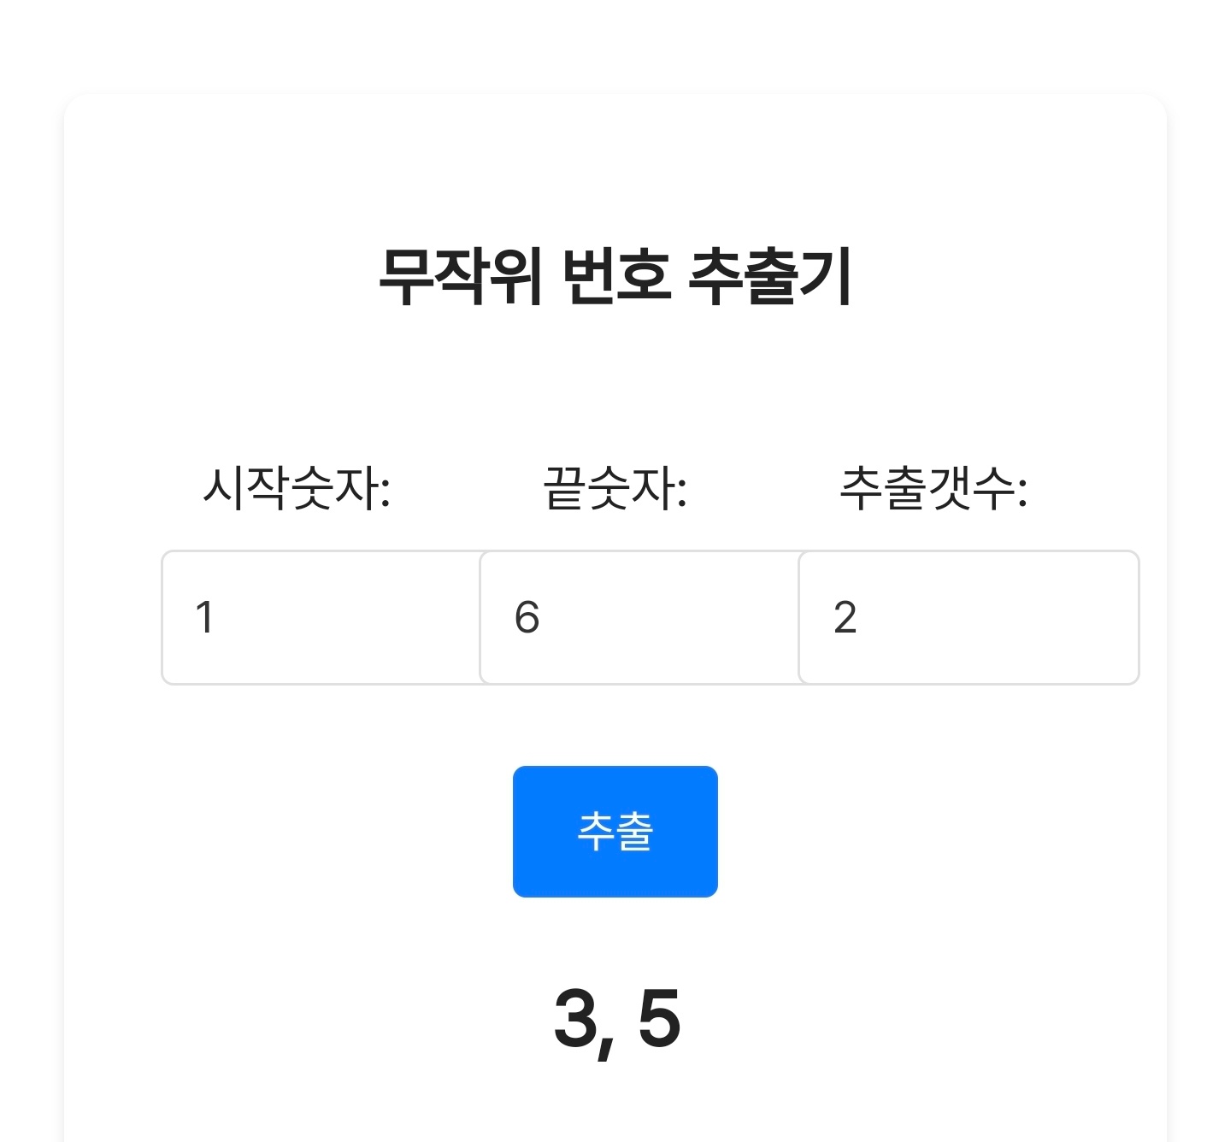Focus the 시작숫자 input field
Viewport: 1207px width, 1142px height.
point(321,617)
